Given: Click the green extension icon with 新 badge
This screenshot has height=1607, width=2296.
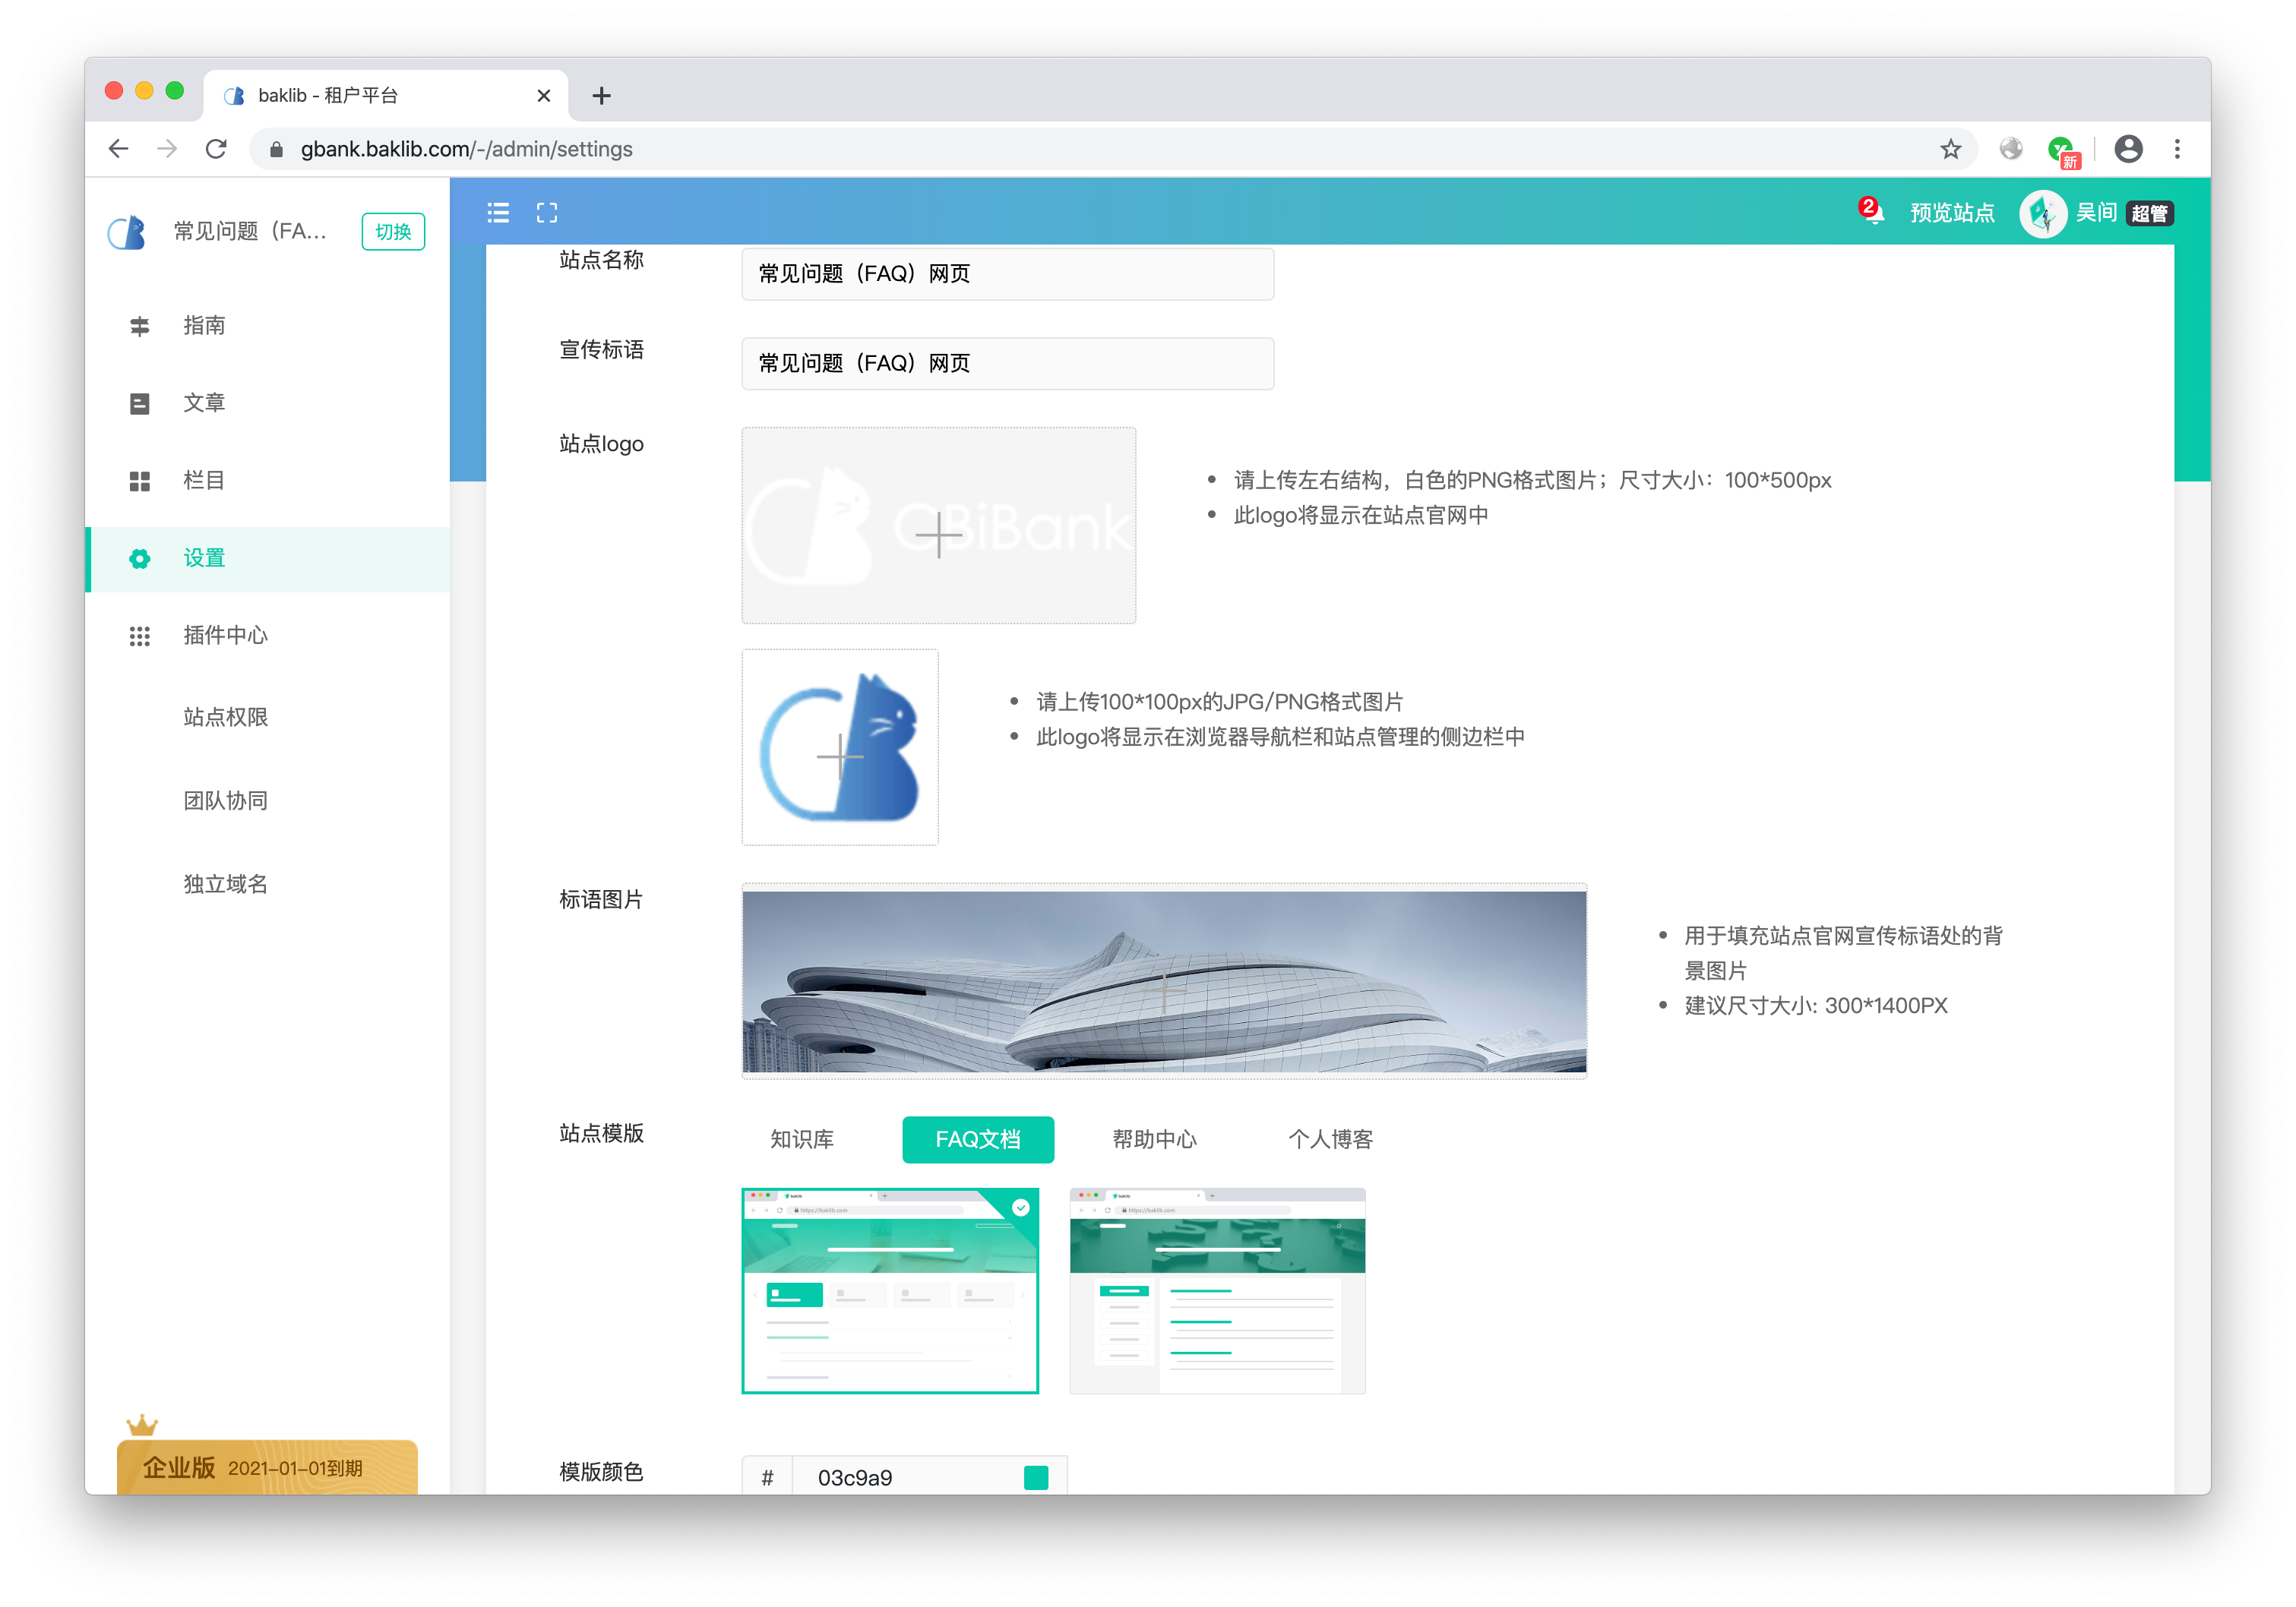Looking at the screenshot, I should [x=2064, y=151].
